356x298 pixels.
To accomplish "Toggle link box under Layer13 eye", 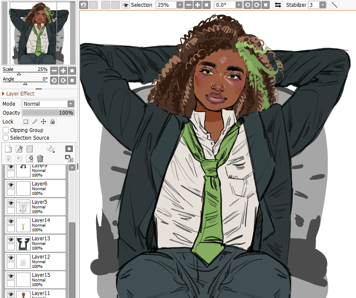I will click(11, 247).
